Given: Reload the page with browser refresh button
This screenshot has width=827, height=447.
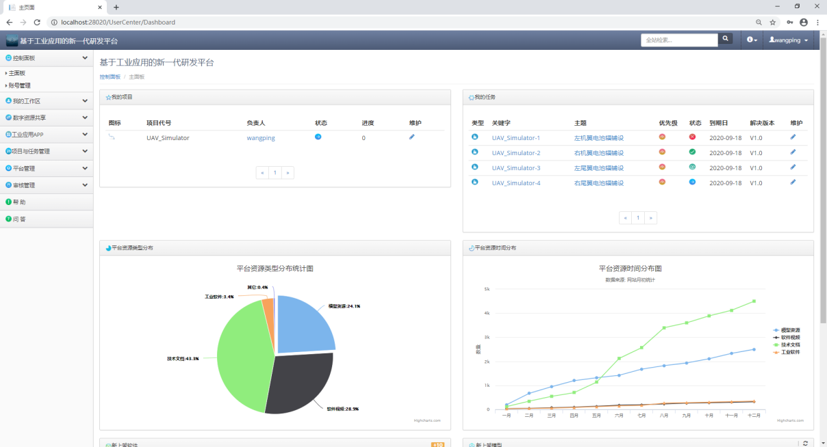Looking at the screenshot, I should point(37,22).
